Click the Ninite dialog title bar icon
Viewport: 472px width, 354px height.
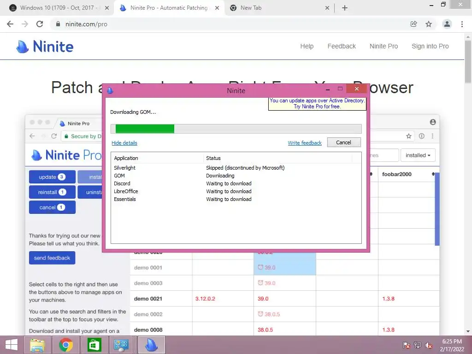coord(110,90)
